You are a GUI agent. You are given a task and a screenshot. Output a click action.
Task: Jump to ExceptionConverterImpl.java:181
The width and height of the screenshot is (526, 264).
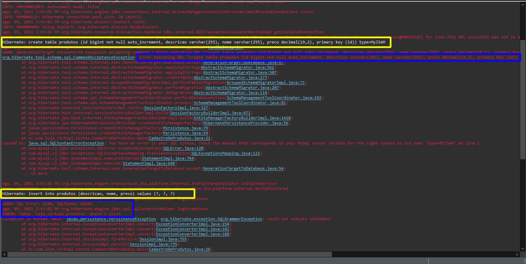tap(192, 229)
